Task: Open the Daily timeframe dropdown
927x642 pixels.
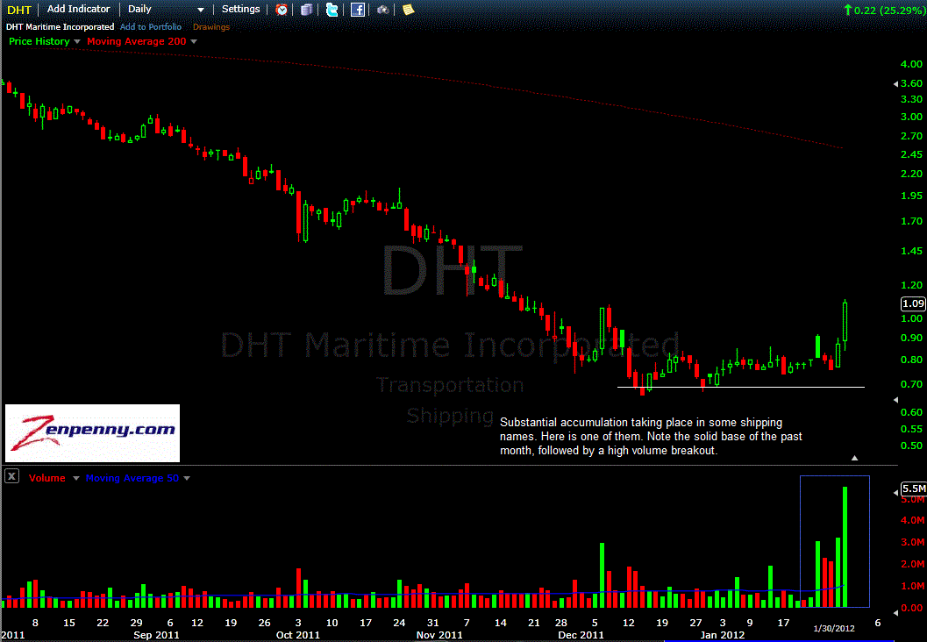Action: (x=166, y=10)
